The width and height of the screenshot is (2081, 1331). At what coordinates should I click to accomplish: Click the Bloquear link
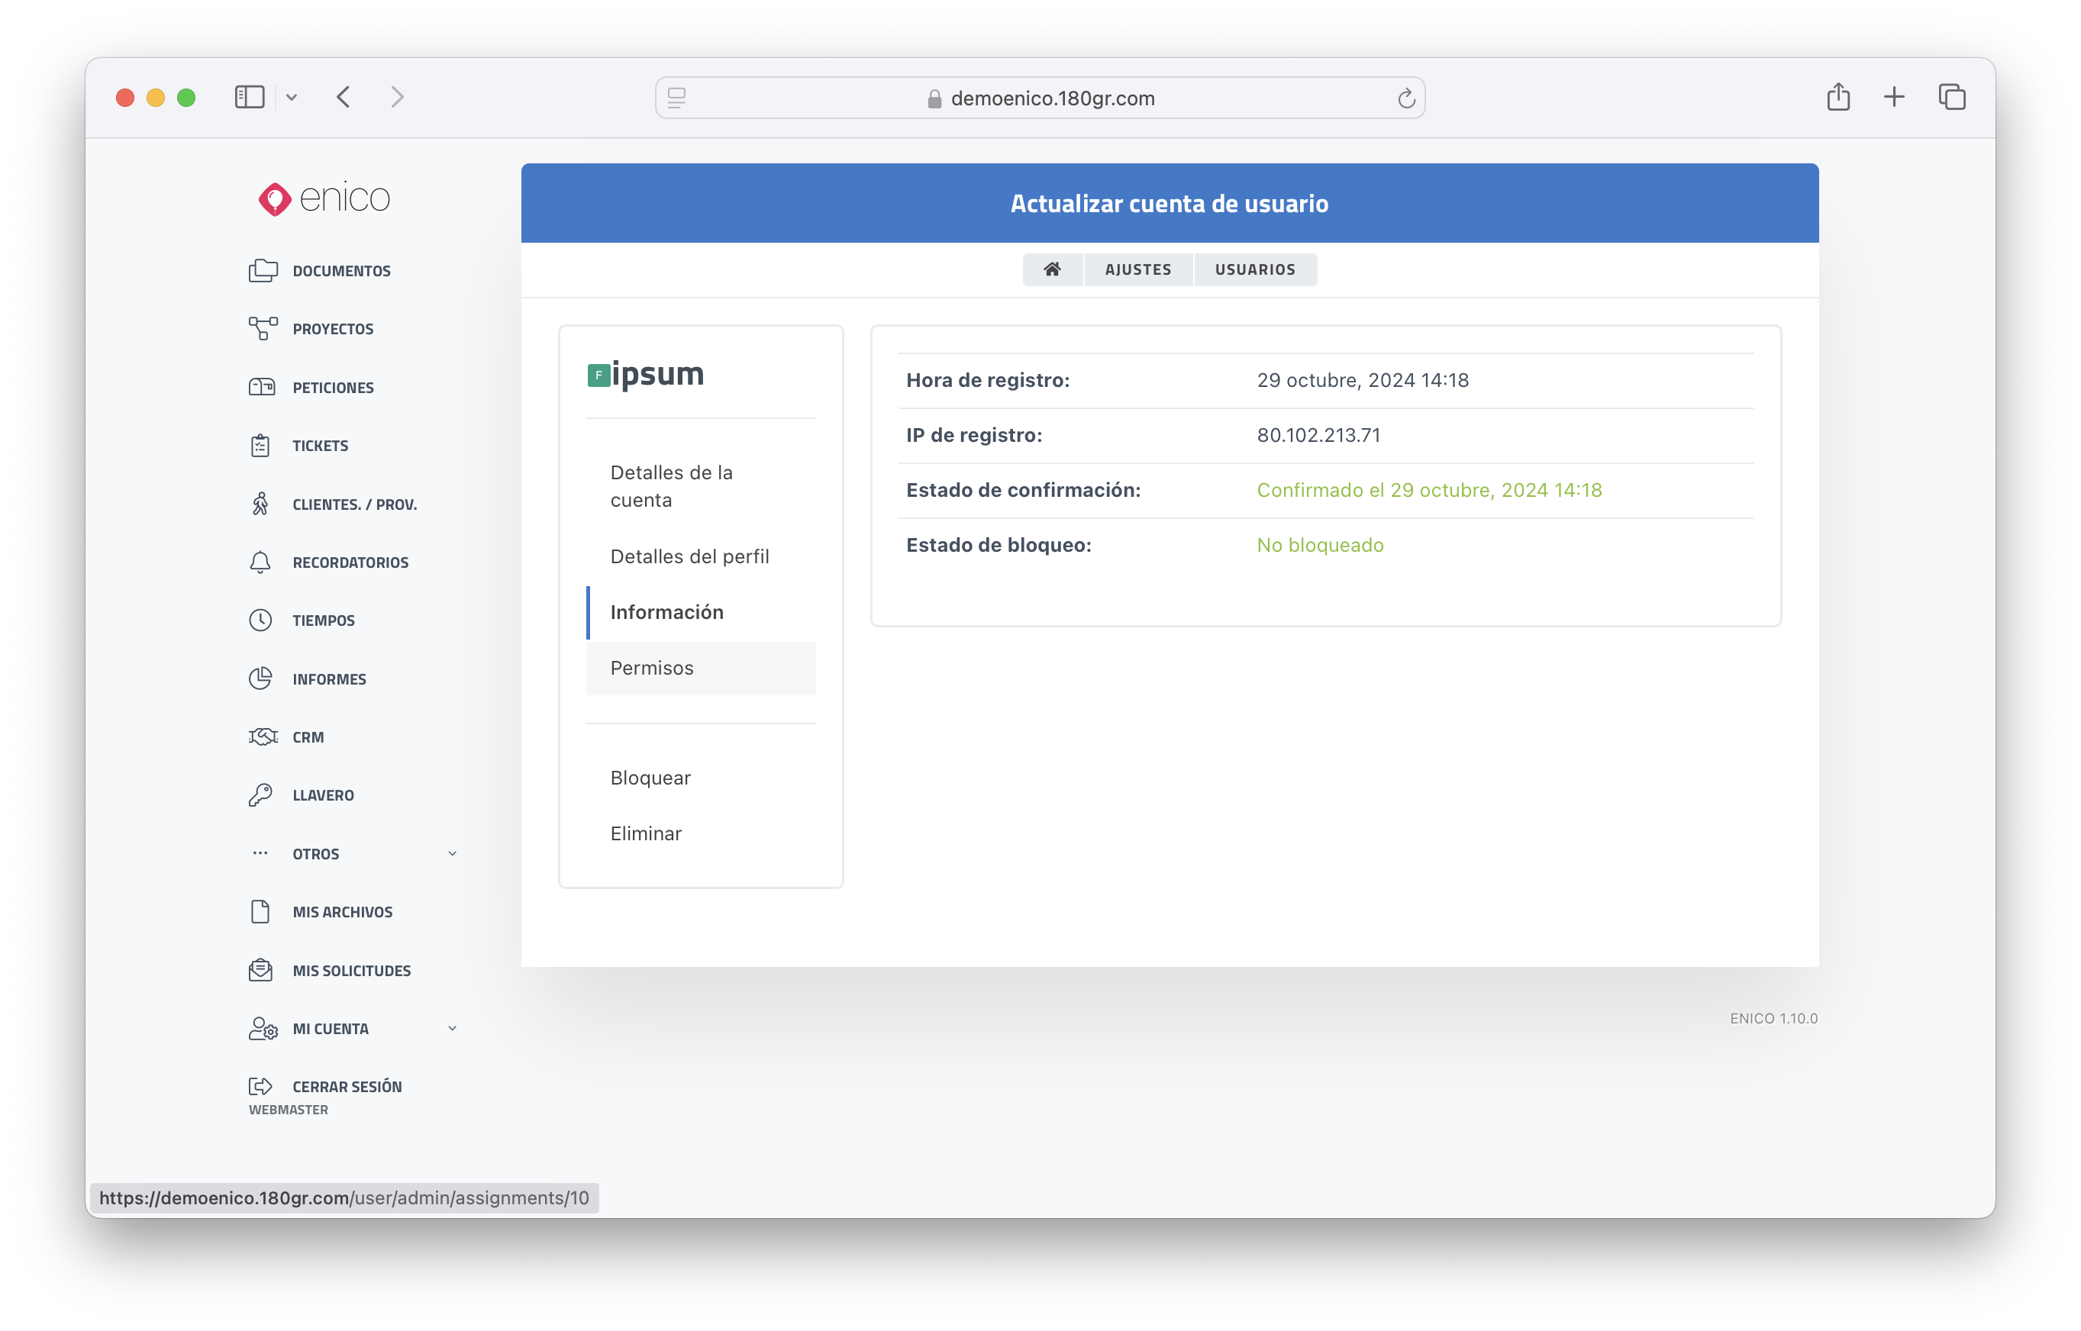click(x=650, y=778)
